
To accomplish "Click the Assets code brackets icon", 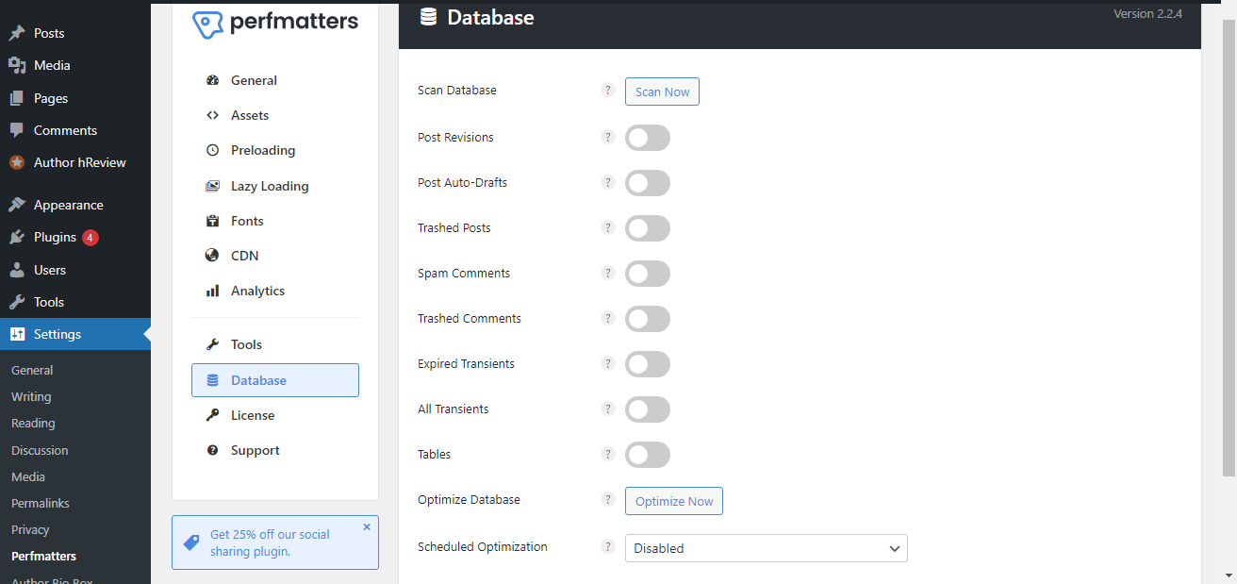I will coord(212,116).
